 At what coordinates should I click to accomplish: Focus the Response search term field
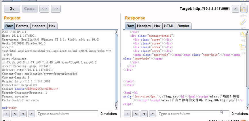[193, 114]
